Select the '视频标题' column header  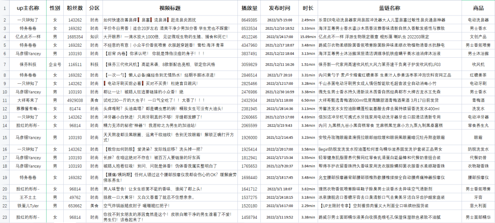pos(170,8)
